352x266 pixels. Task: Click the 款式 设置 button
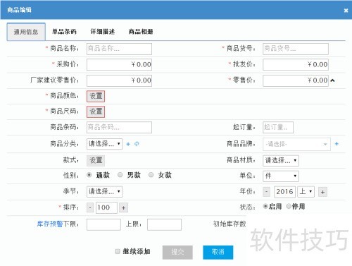click(x=96, y=160)
